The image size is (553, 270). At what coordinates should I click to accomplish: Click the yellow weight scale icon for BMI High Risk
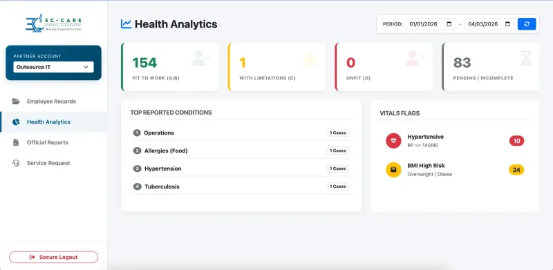coord(393,170)
